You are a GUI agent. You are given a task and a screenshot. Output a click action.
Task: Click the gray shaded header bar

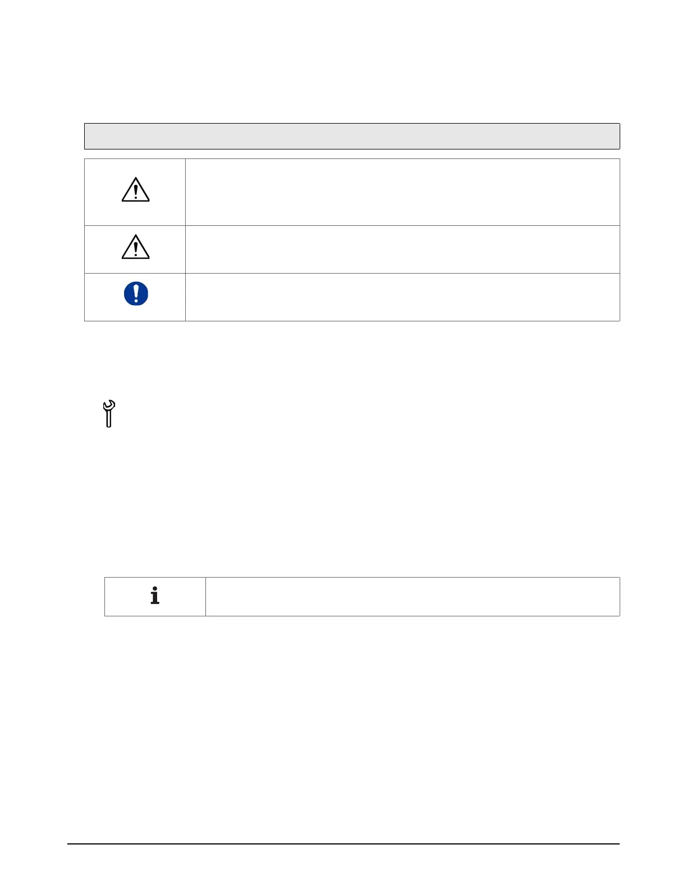click(352, 136)
